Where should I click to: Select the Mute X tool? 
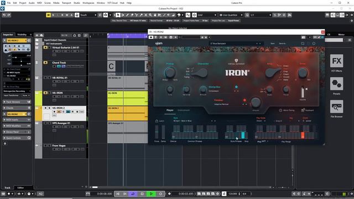point(146,15)
